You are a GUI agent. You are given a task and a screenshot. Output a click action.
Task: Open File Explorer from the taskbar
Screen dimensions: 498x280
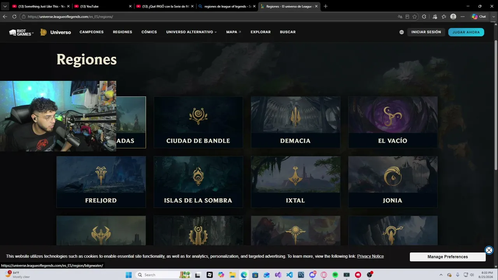[232, 275]
